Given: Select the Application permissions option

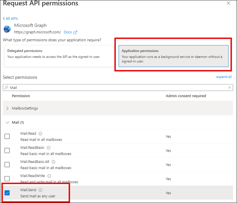Looking at the screenshot, I should point(173,56).
